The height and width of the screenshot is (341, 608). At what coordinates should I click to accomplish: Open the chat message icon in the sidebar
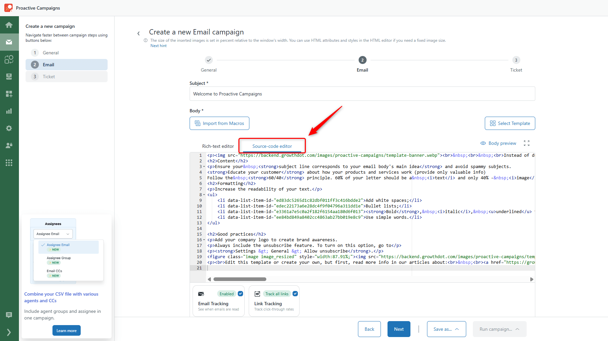pos(9,315)
